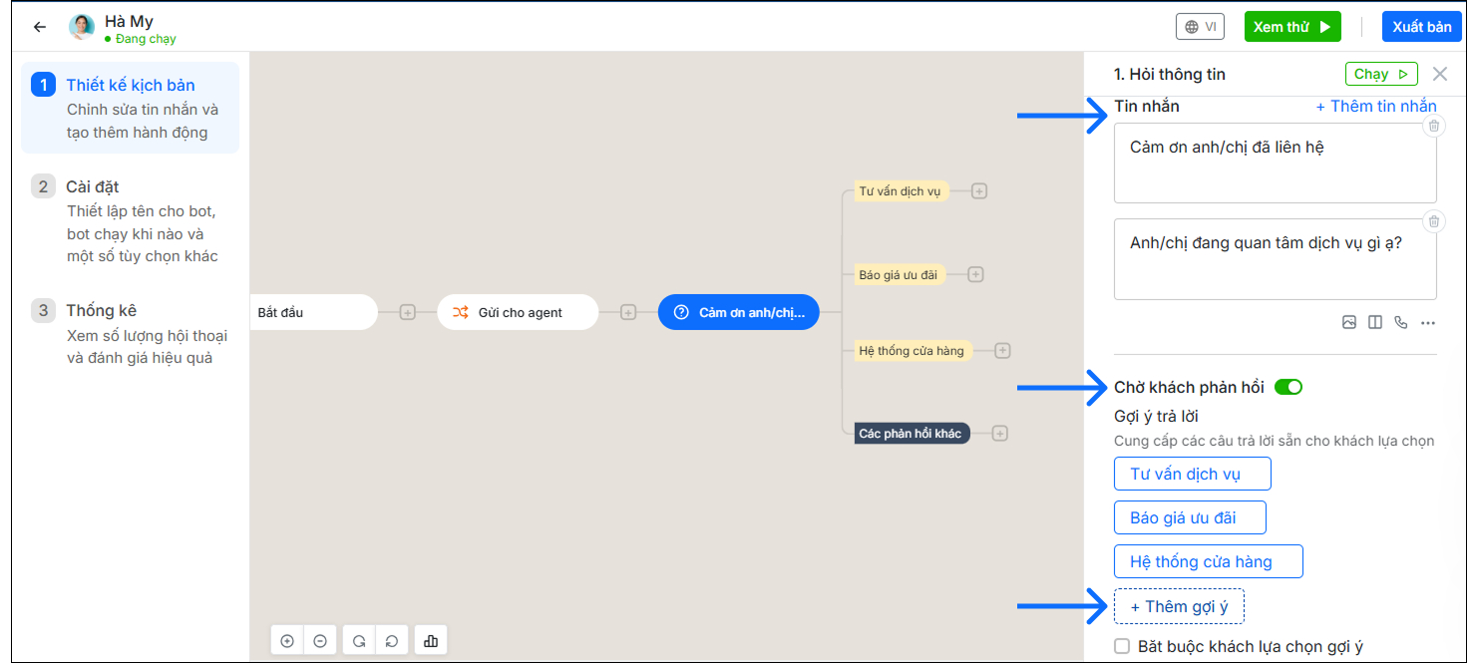Screen dimensions: 1467x663
Task: Open the VI language selector
Action: coord(1200,27)
